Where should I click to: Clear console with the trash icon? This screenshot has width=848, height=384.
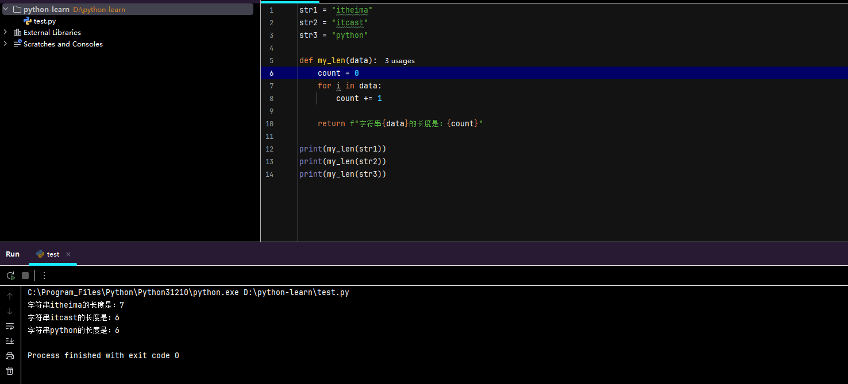[10, 371]
